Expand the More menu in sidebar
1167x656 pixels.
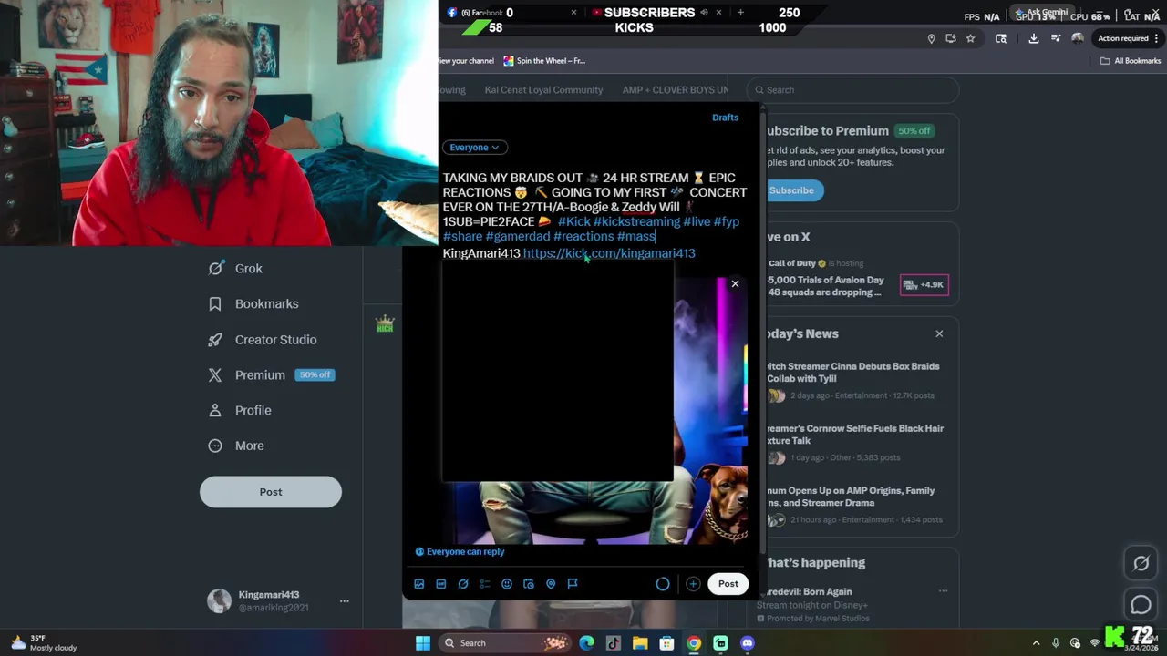pyautogui.click(x=237, y=446)
